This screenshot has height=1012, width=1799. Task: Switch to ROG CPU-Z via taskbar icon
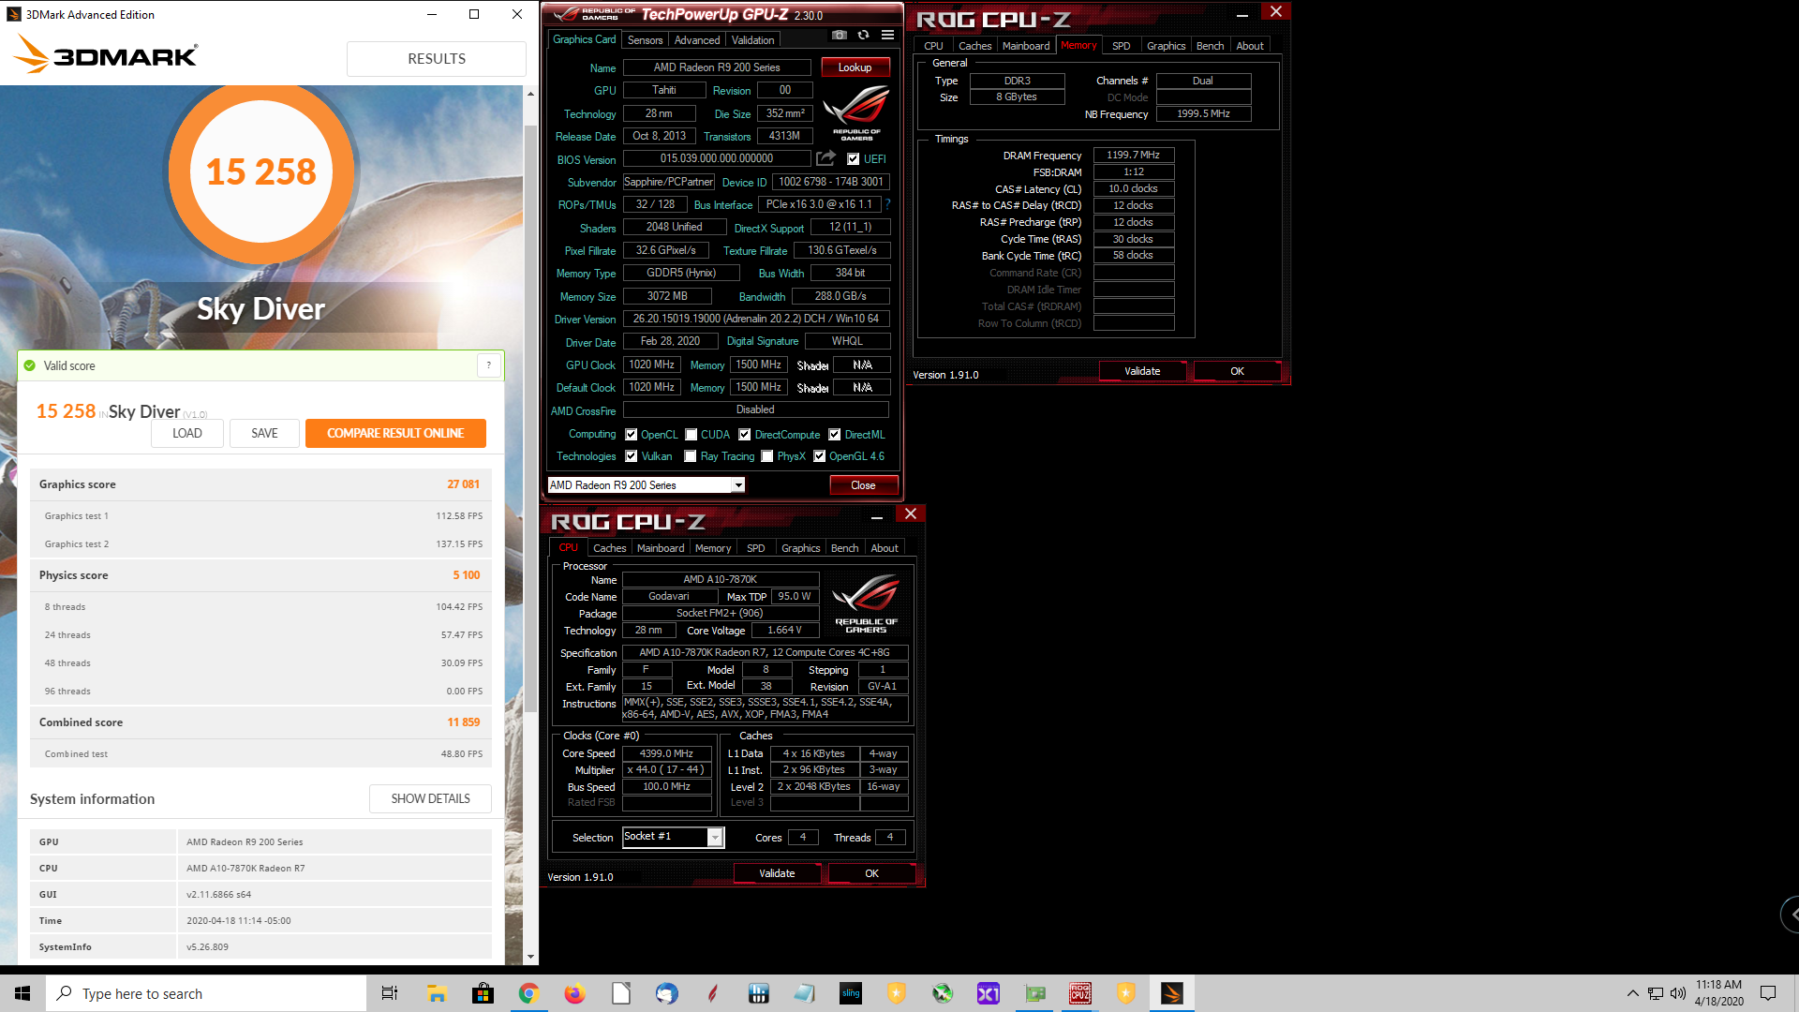click(x=1080, y=993)
